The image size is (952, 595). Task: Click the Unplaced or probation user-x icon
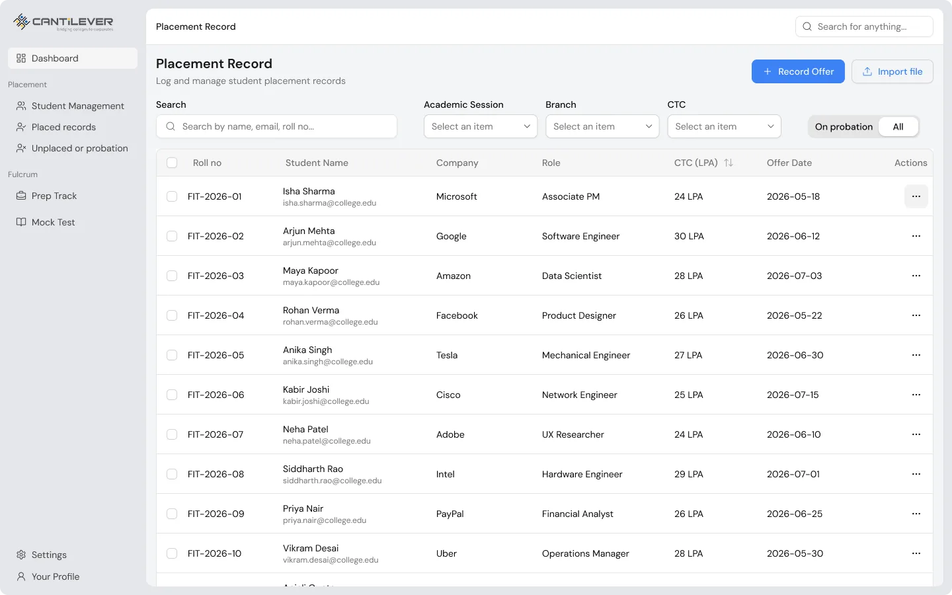[x=21, y=148]
